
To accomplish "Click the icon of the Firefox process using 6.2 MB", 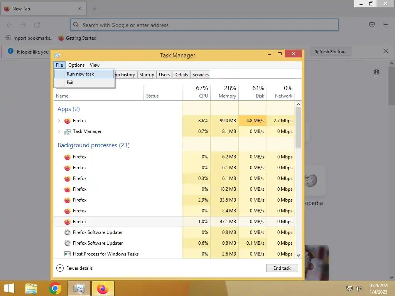I will coord(67,157).
